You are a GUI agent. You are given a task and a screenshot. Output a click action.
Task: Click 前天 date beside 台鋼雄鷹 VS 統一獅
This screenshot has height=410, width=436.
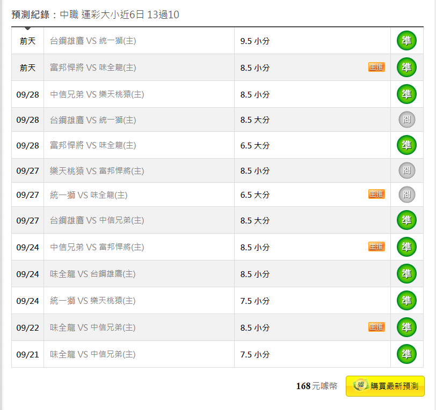coord(27,41)
